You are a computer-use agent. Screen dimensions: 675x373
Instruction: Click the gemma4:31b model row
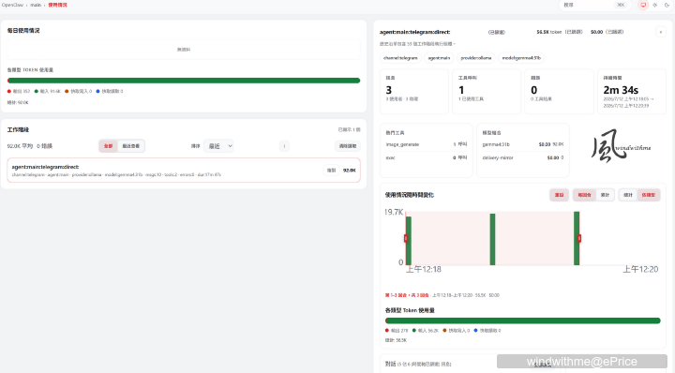click(x=522, y=144)
